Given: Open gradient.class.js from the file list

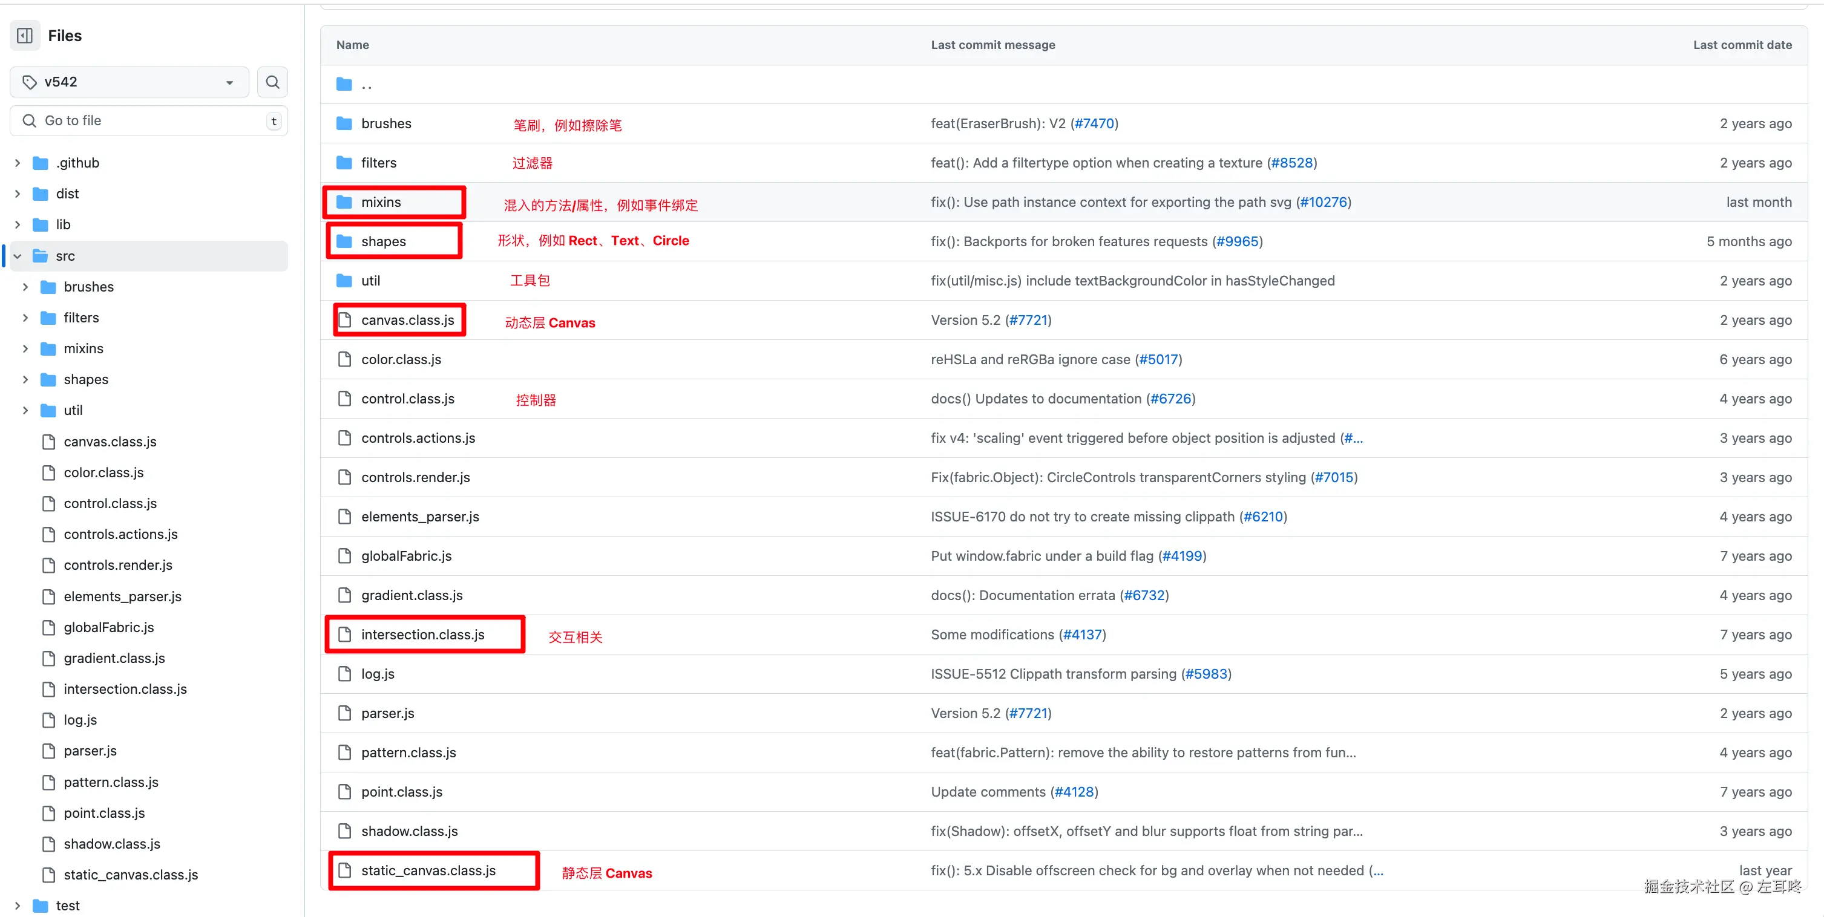Looking at the screenshot, I should pyautogui.click(x=412, y=596).
